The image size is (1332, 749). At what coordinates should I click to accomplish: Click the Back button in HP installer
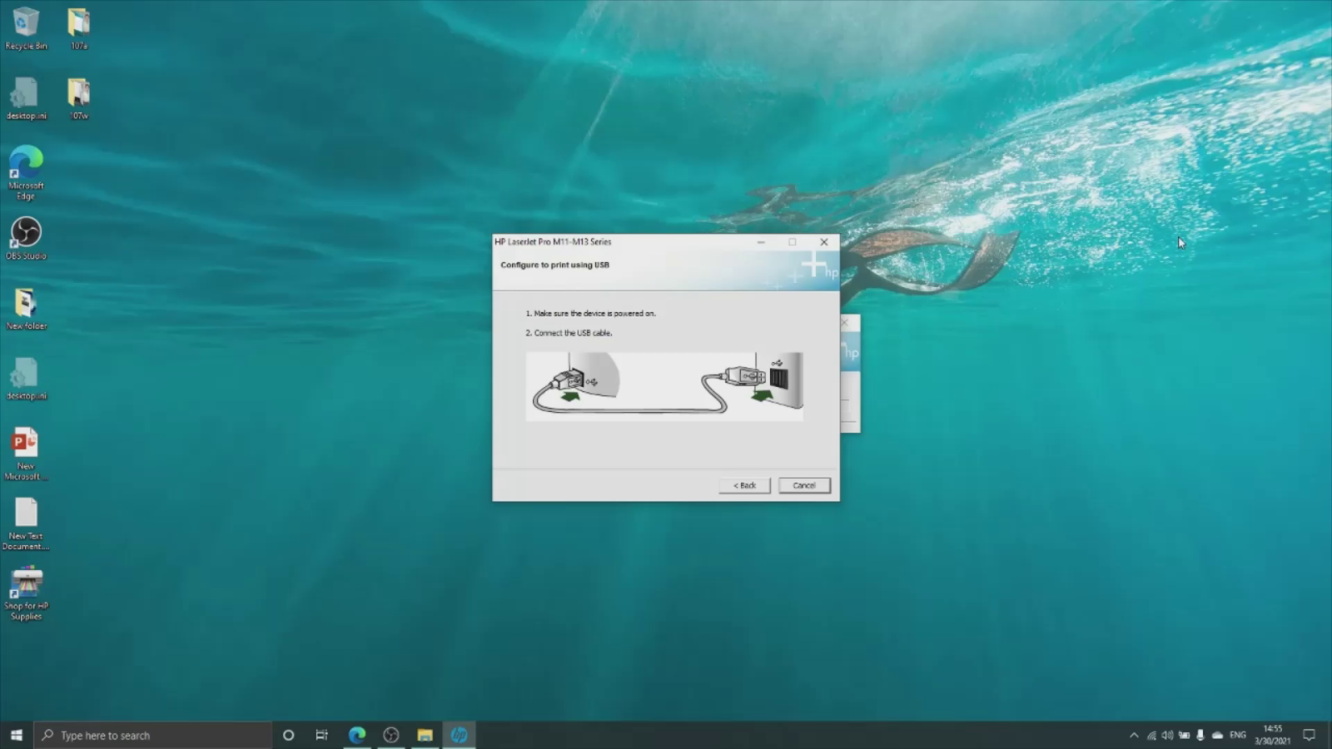tap(744, 485)
